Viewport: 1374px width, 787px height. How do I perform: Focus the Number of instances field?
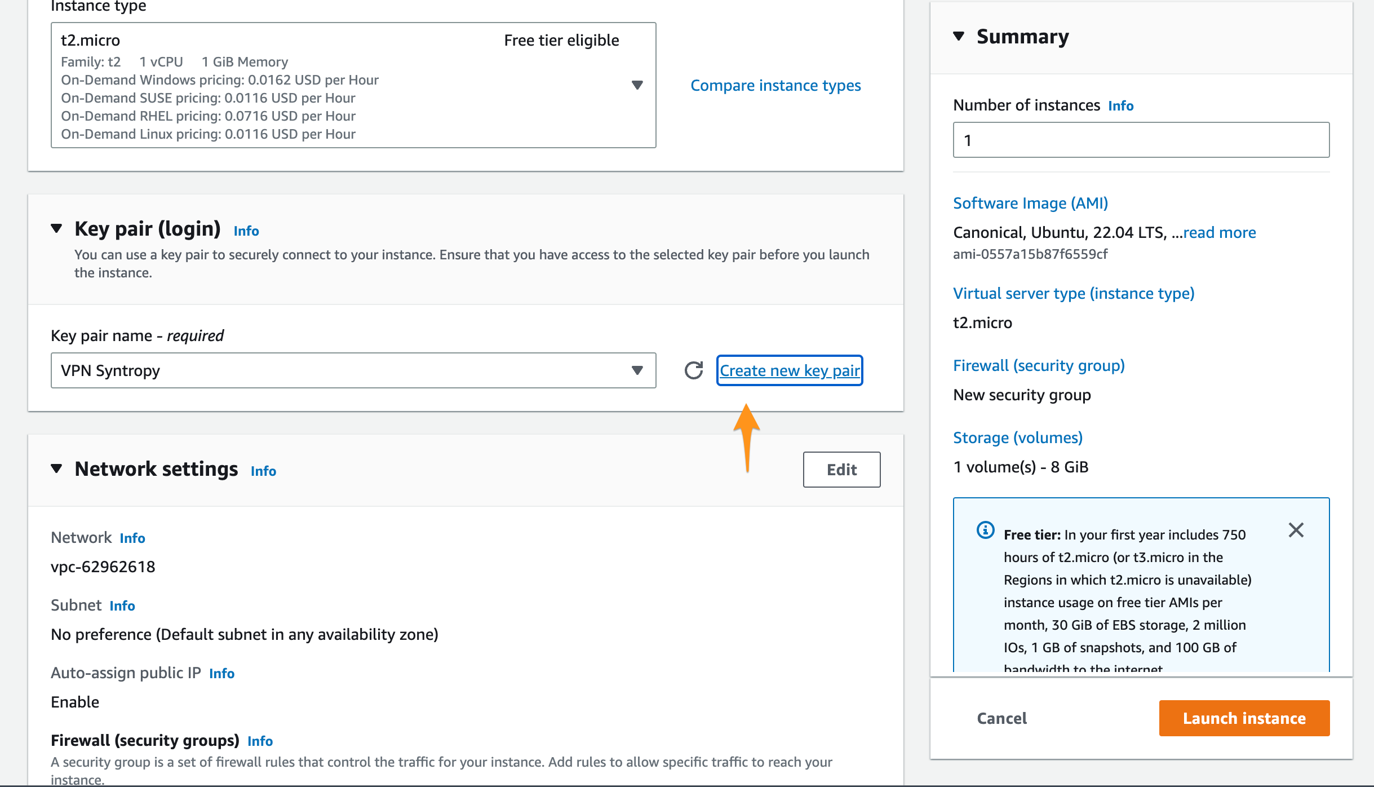(1141, 140)
